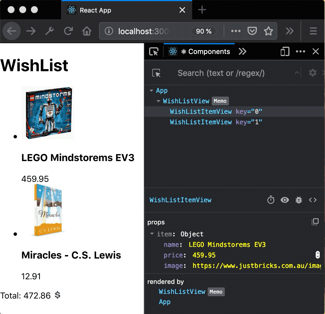Click the Memo badge next to WishListView
Viewport: 325px width, 314px height.
click(x=220, y=101)
